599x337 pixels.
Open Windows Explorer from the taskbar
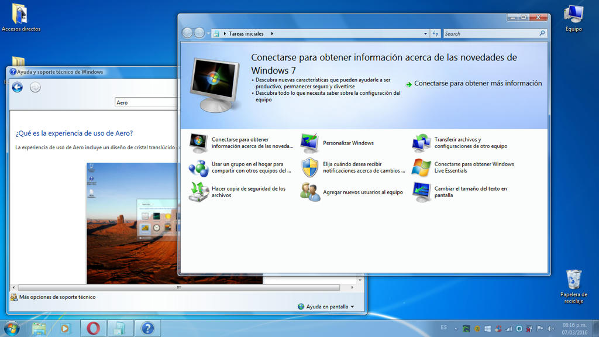coord(39,328)
